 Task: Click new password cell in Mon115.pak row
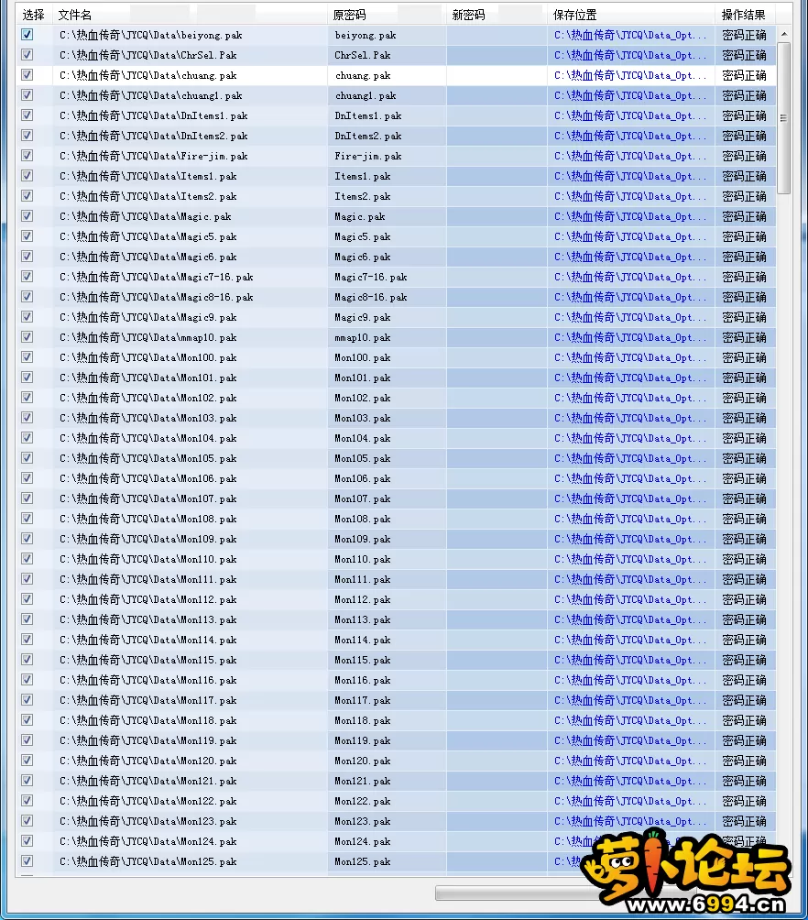click(x=497, y=660)
